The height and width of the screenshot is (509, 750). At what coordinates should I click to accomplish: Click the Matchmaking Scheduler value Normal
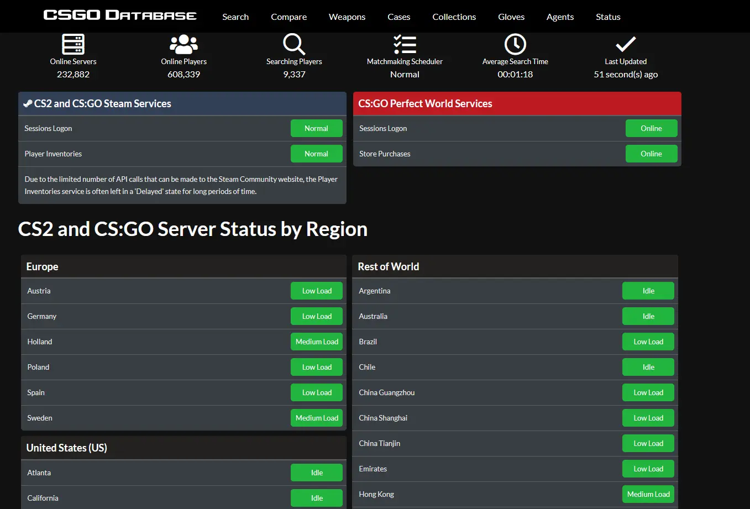pos(405,74)
